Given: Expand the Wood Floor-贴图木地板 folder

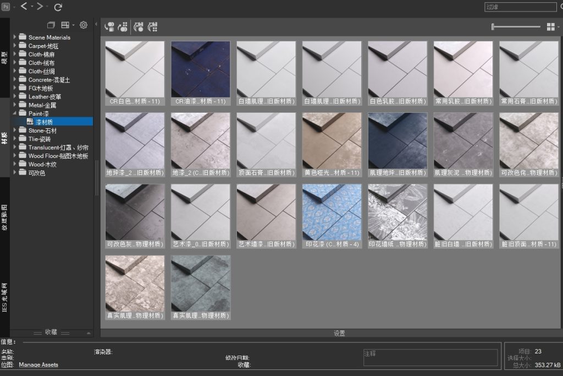Looking at the screenshot, I should tap(14, 156).
